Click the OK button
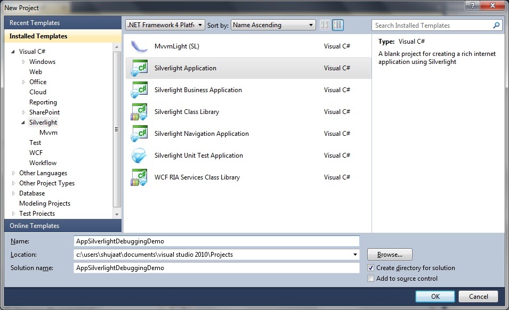 pos(435,296)
